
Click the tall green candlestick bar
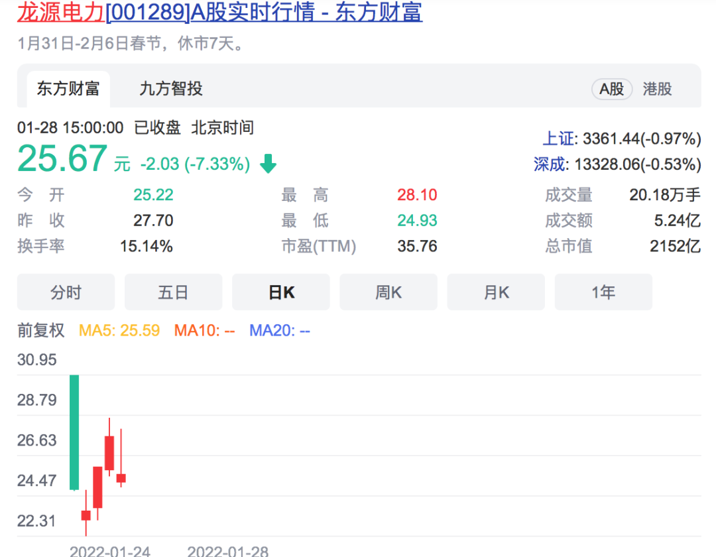(x=74, y=432)
